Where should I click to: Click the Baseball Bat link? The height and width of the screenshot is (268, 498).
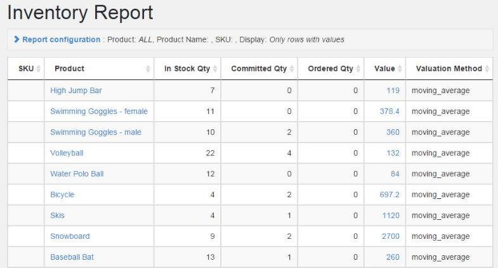point(72,257)
